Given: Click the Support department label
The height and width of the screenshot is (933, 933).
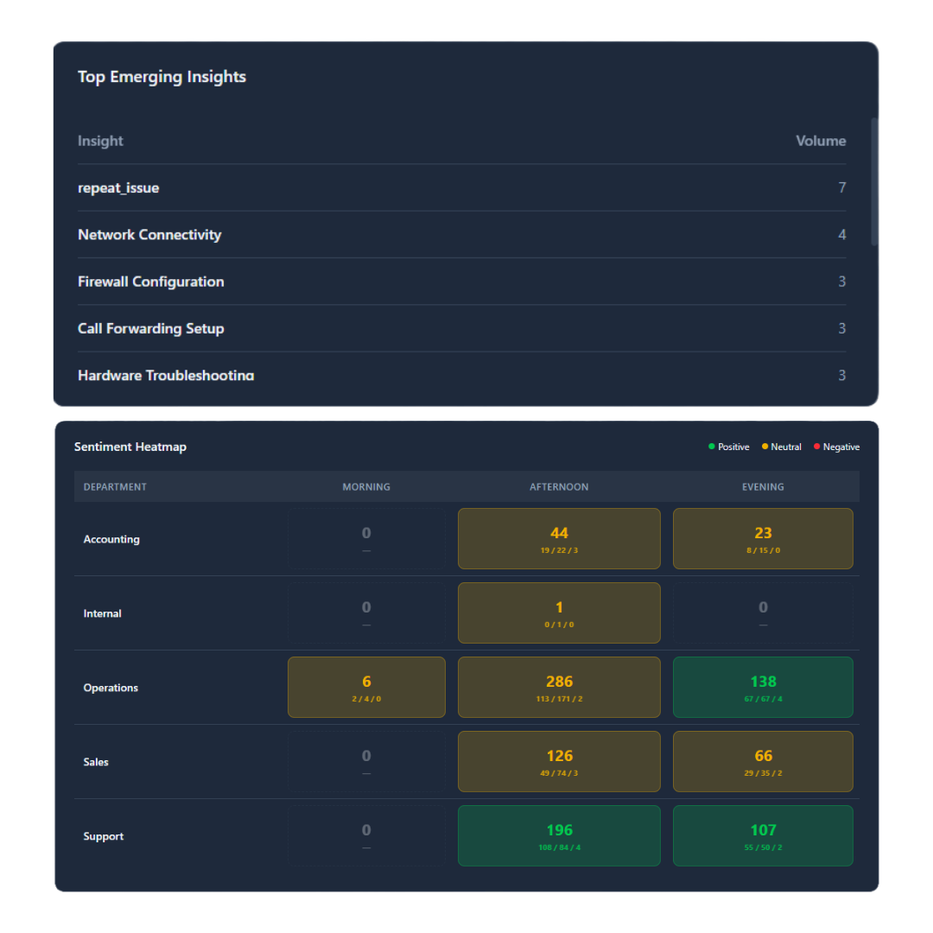Looking at the screenshot, I should [104, 836].
